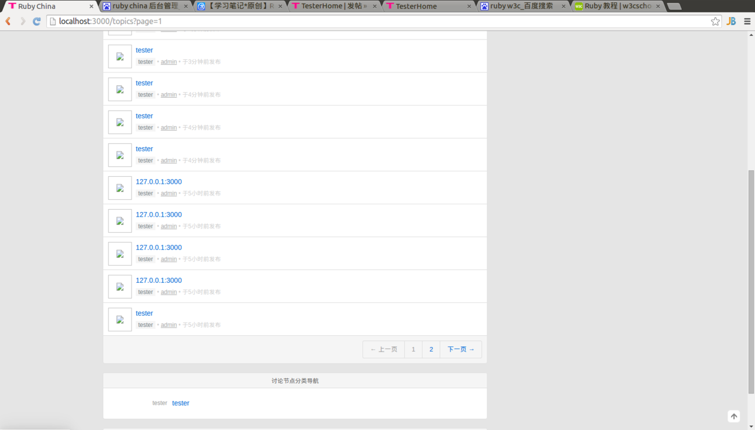Click the avatar of the topic posted 3分钟前
This screenshot has height=430, width=755.
point(120,57)
